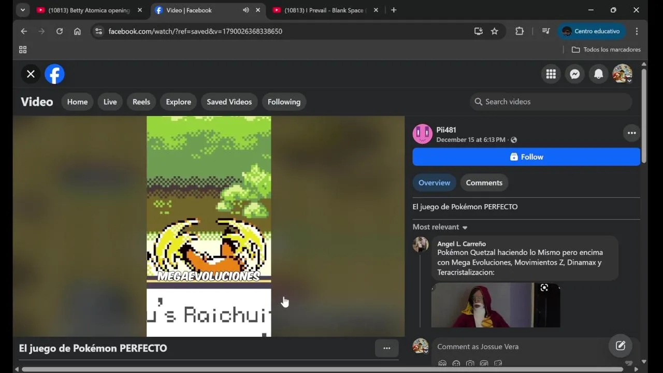Open the image attached to Angel's comment
This screenshot has width=663, height=373.
[x=496, y=305]
